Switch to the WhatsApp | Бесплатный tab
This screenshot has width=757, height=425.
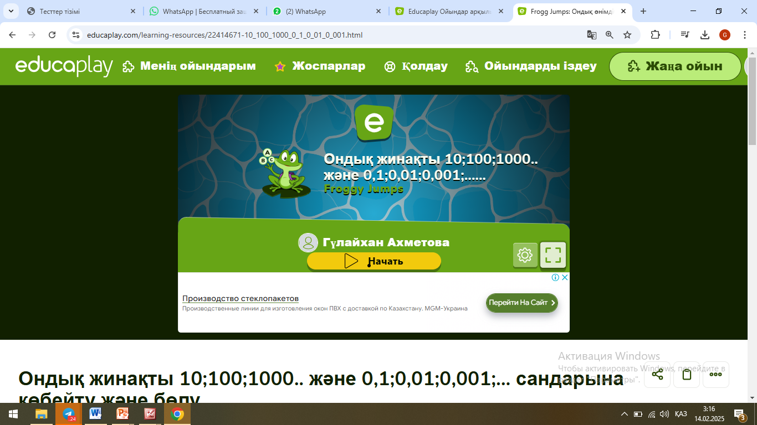[x=204, y=11]
